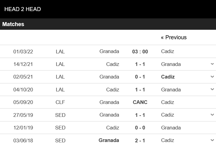
Task: Expand the 27/05/19 match details chevron
Action: [212, 115]
